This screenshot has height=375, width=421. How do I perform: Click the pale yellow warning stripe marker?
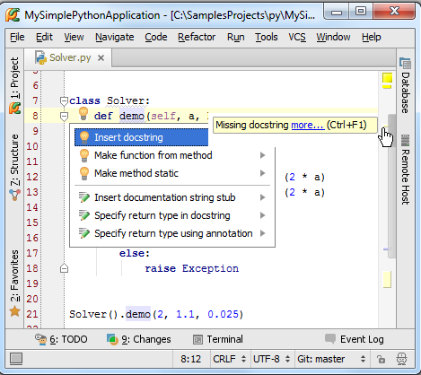[x=387, y=279]
